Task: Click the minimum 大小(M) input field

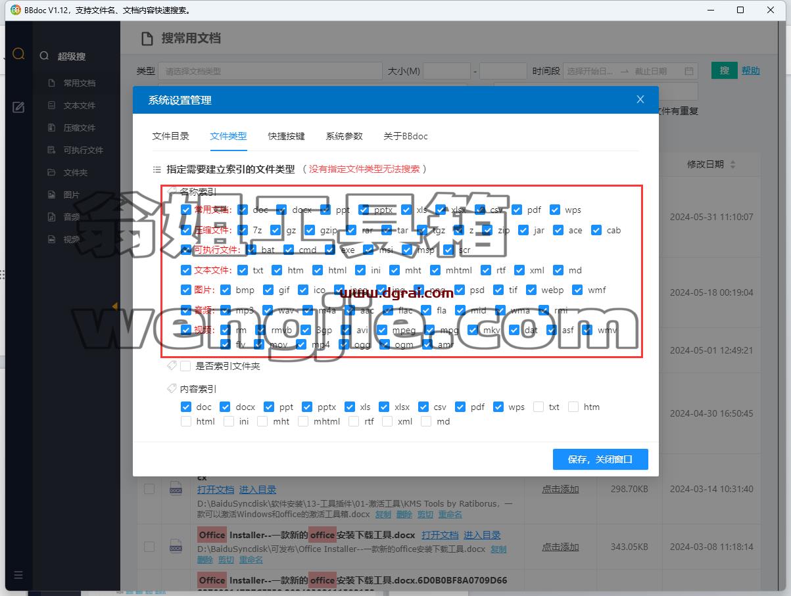Action: coord(446,71)
